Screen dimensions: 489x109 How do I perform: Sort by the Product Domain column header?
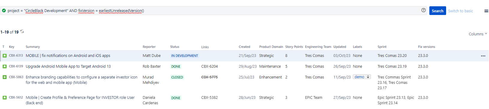click(271, 47)
